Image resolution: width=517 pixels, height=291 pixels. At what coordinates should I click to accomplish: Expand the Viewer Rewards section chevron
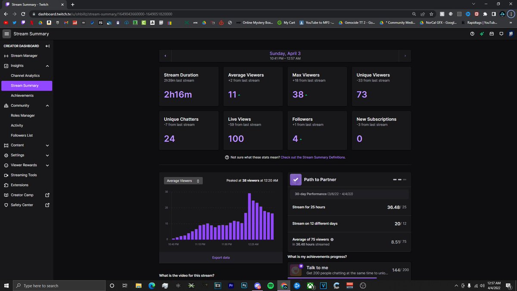47,165
